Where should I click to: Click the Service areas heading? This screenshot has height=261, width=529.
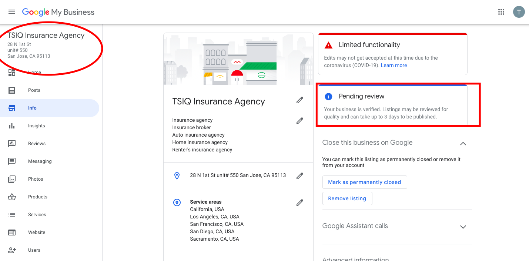coord(206,202)
